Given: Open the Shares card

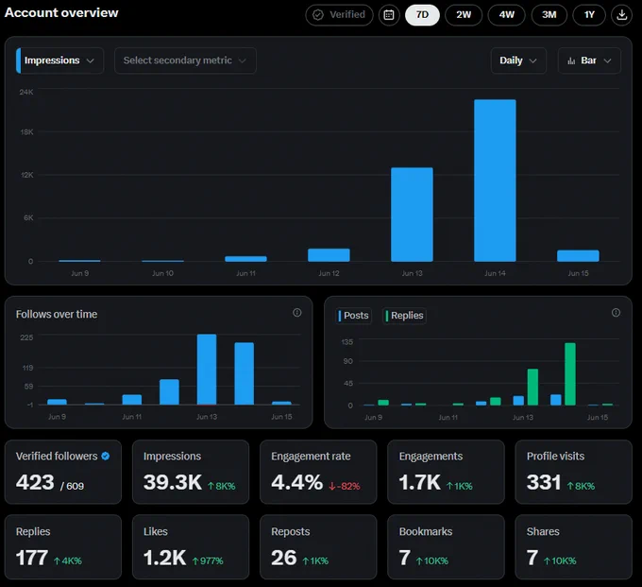Looking at the screenshot, I should point(574,547).
